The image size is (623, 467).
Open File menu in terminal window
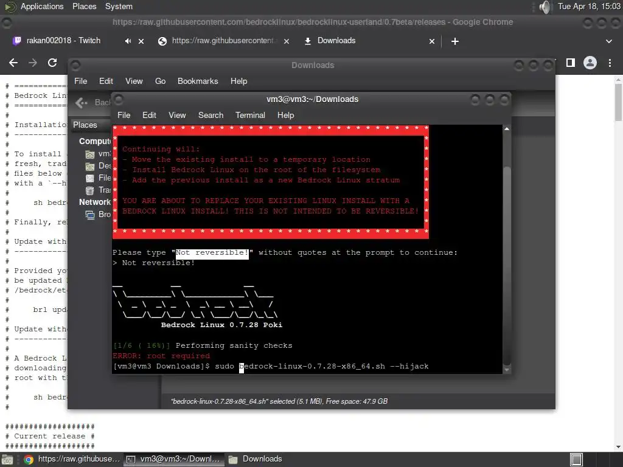[x=124, y=115]
